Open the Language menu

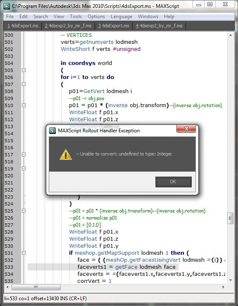121,17
